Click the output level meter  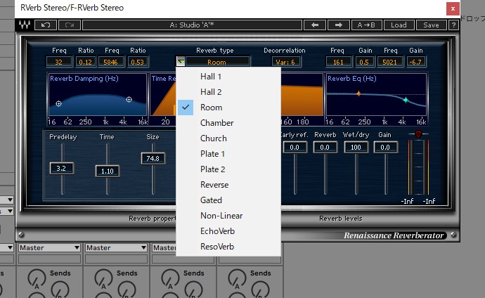click(418, 167)
